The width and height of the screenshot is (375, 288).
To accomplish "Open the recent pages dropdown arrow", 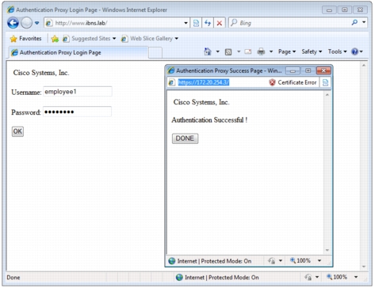I will [x=37, y=23].
